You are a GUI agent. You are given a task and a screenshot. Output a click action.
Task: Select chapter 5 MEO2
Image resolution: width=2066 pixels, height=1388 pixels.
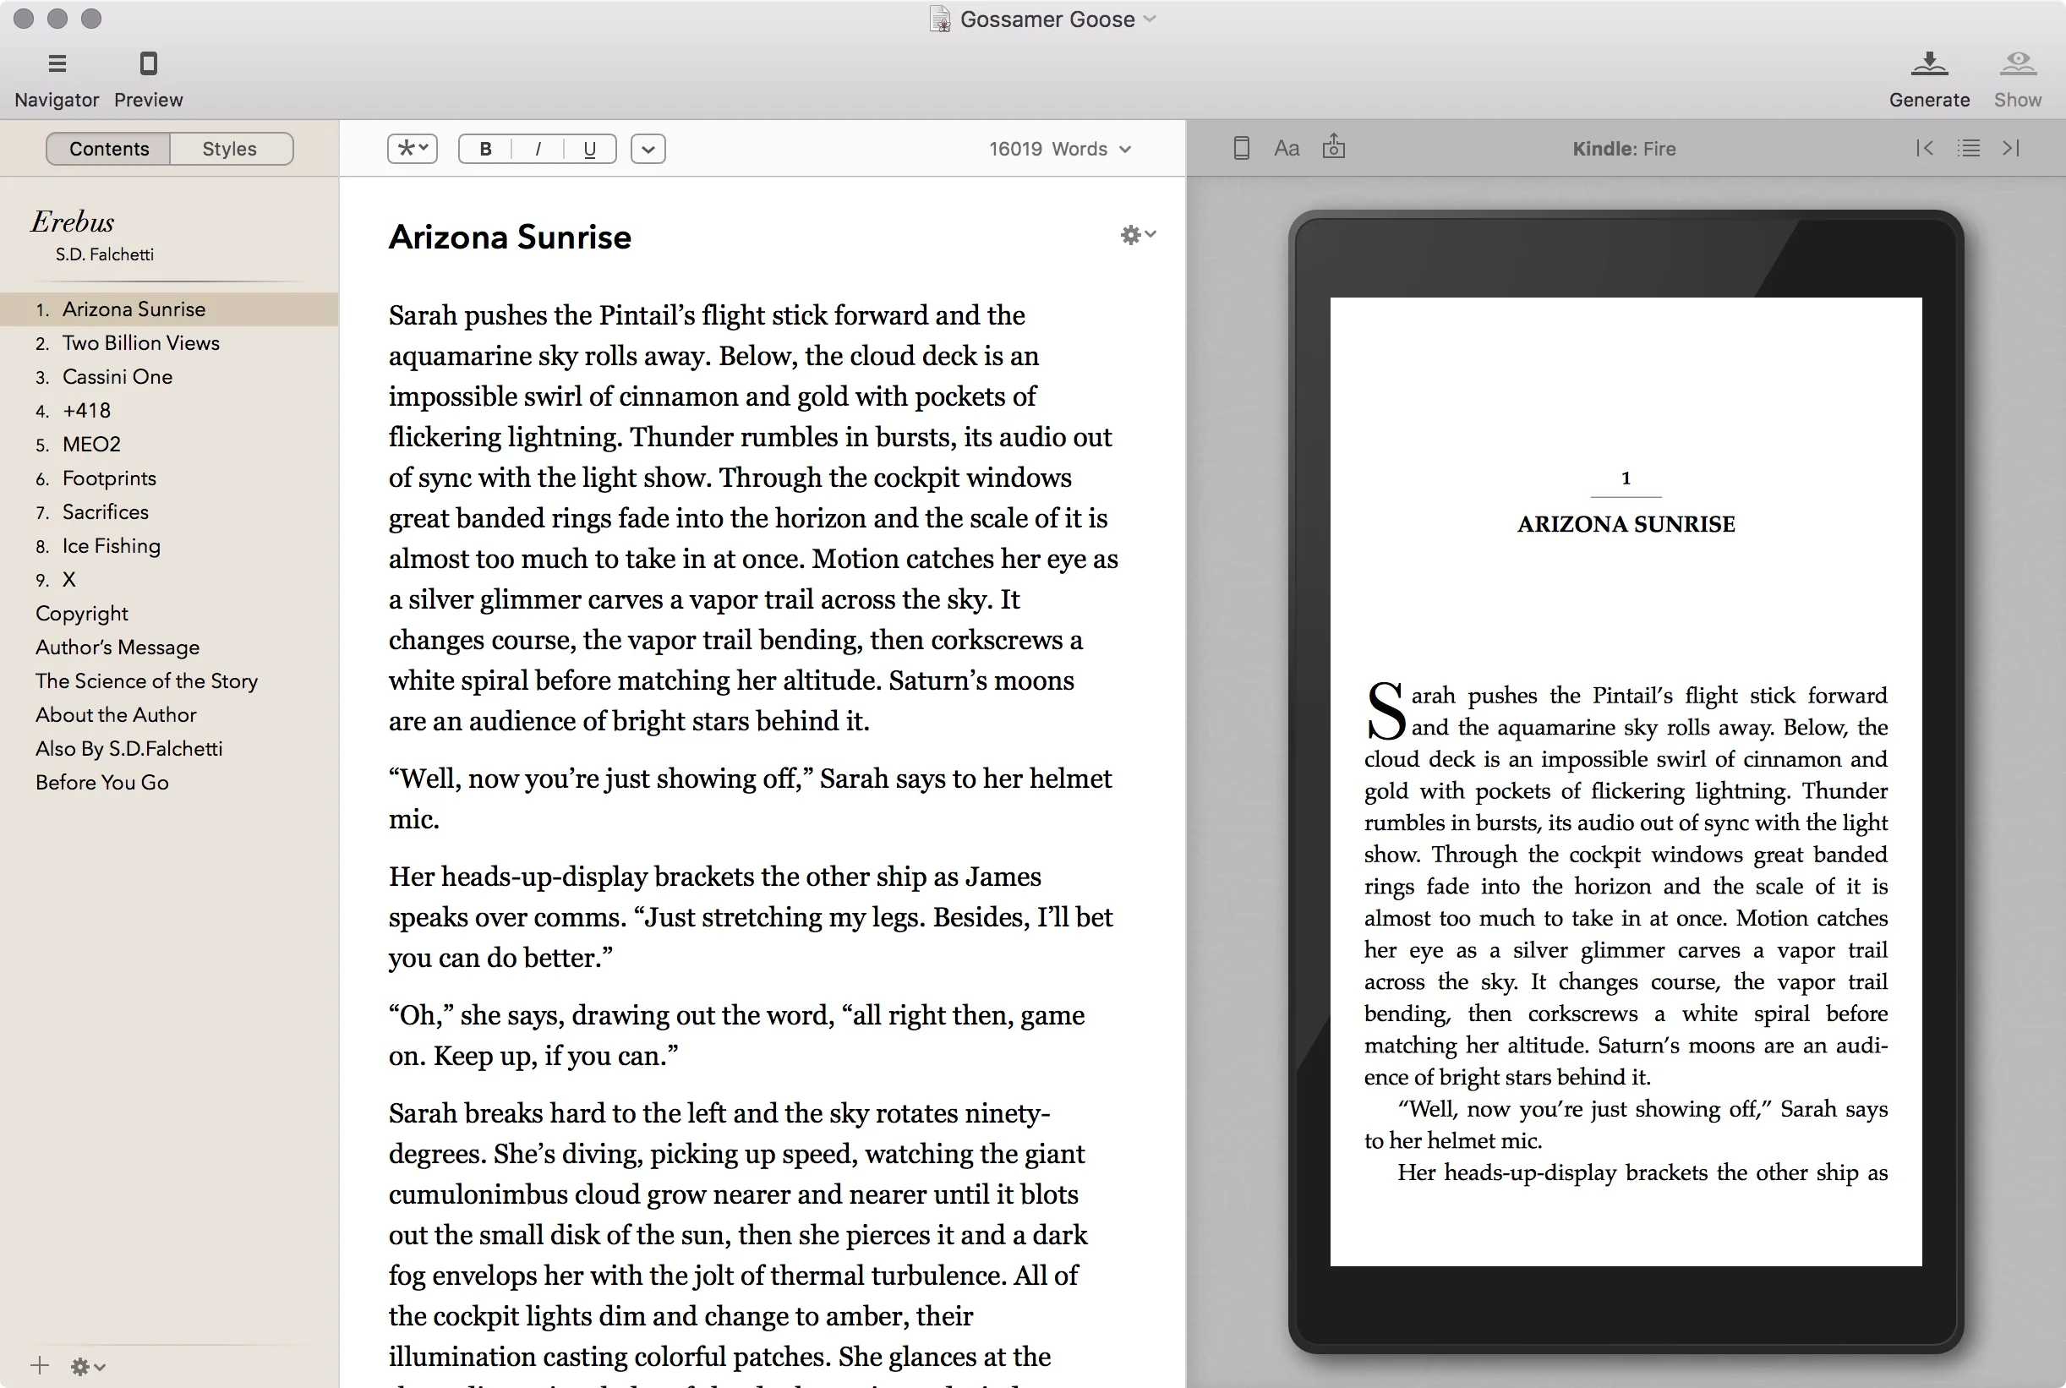tap(169, 444)
